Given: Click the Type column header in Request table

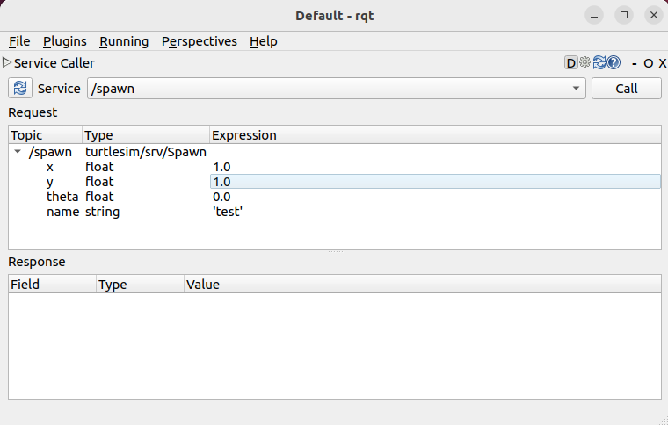Looking at the screenshot, I should [x=146, y=135].
